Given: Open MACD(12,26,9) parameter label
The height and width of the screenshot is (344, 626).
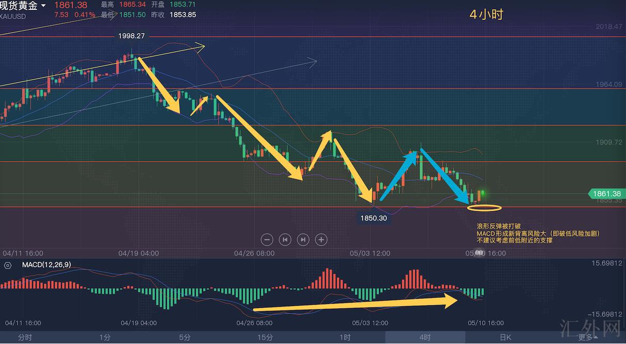Looking at the screenshot, I should pyautogui.click(x=46, y=265).
